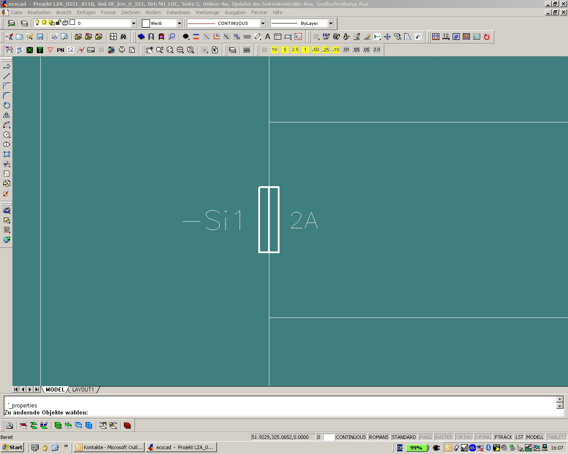Expand the taskbar quick launch chevron
Screen dimensions: 568x454
click(66, 446)
